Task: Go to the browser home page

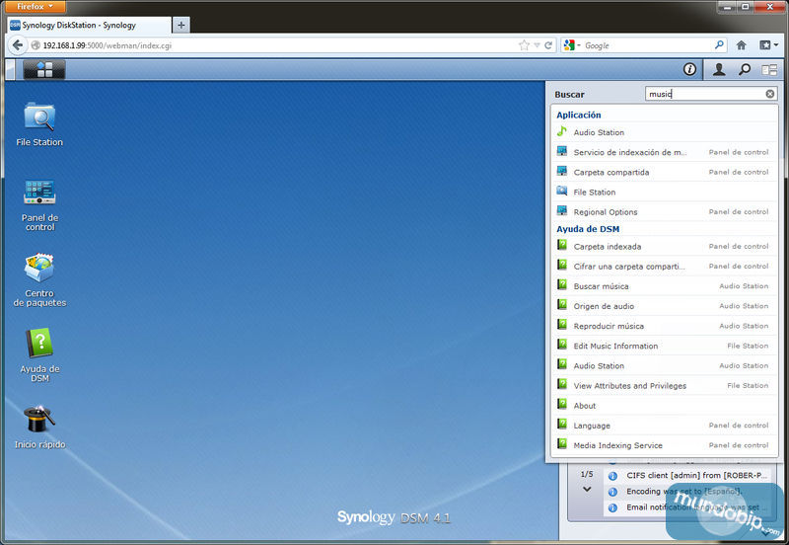Action: click(742, 45)
